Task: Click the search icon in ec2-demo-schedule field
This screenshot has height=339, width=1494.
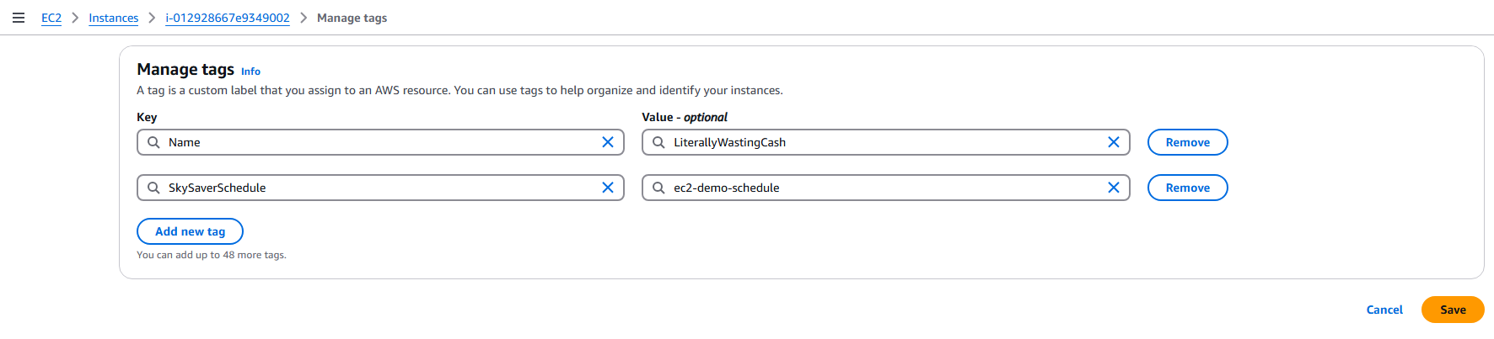Action: pos(658,188)
